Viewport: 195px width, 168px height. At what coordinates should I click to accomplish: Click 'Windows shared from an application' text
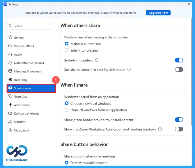(x=91, y=97)
